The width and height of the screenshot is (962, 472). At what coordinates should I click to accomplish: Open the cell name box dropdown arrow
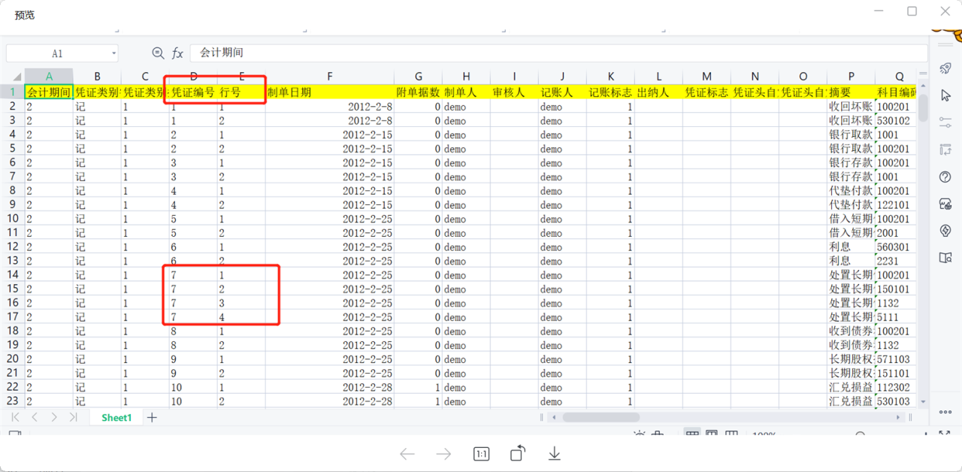pyautogui.click(x=114, y=53)
